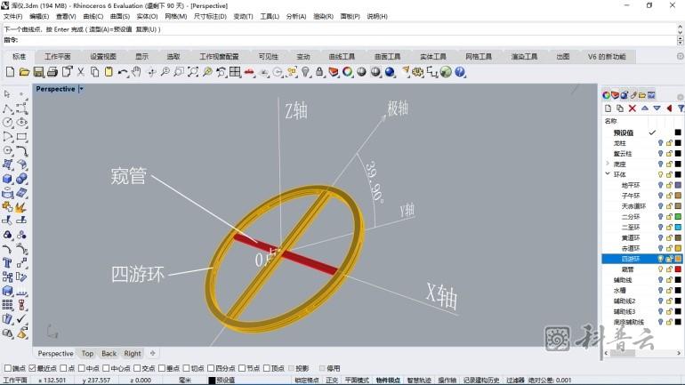This screenshot has height=385, width=685.
Task: Switch to the Top viewport tab
Action: (x=87, y=354)
